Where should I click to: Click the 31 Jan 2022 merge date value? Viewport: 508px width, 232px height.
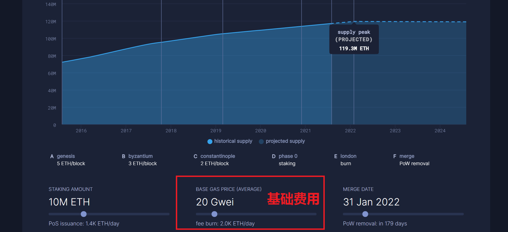pos(371,202)
